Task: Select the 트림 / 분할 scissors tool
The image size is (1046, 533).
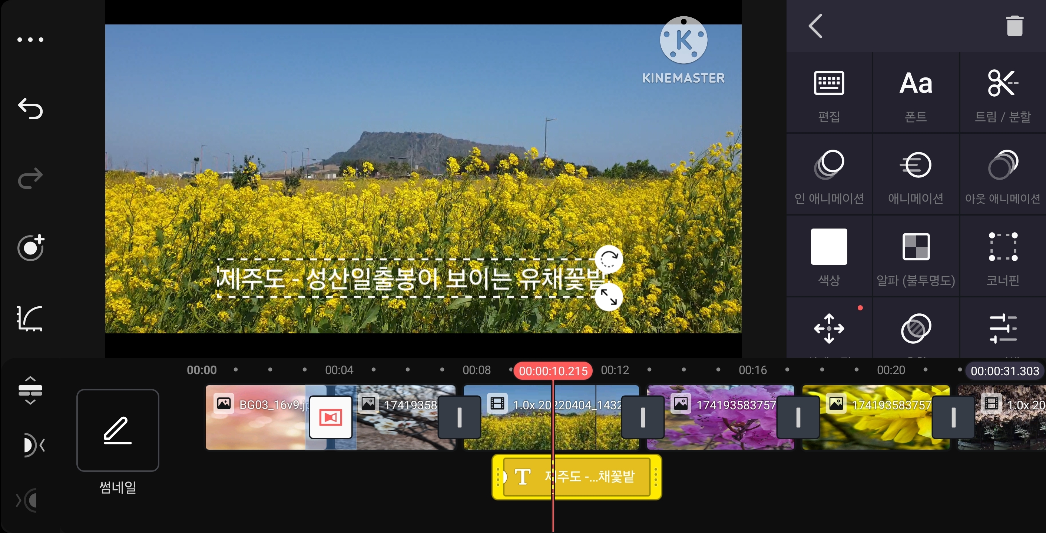Action: [x=1003, y=93]
